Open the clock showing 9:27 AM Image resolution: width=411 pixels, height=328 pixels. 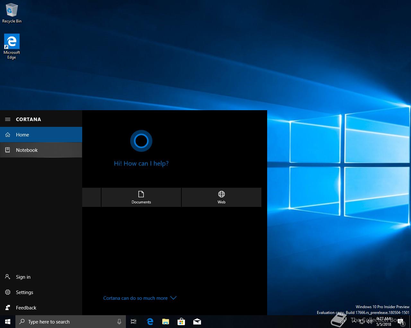(384, 322)
